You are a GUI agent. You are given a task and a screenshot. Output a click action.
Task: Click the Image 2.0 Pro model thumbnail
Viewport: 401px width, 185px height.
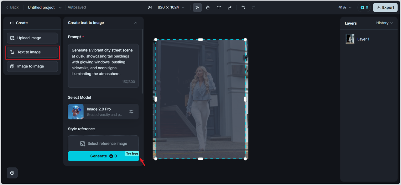click(x=76, y=112)
